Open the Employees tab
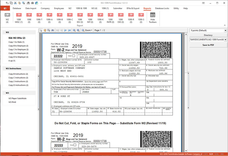 point(59,8)
